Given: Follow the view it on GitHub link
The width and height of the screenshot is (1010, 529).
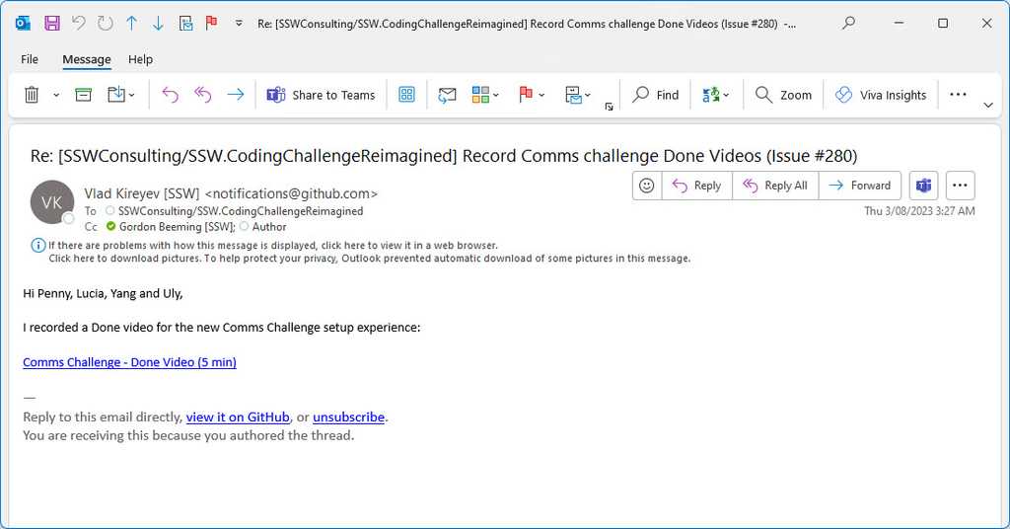Looking at the screenshot, I should click(238, 416).
